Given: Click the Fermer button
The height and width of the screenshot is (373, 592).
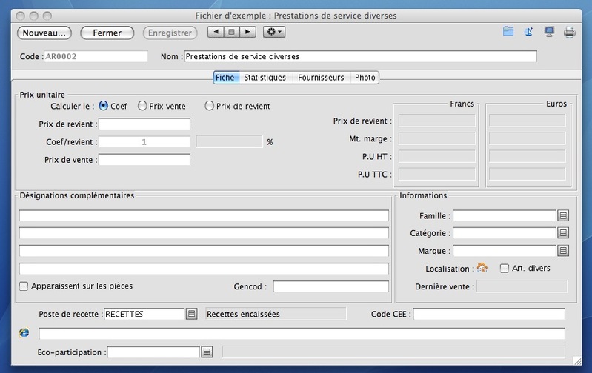Looking at the screenshot, I should point(107,33).
